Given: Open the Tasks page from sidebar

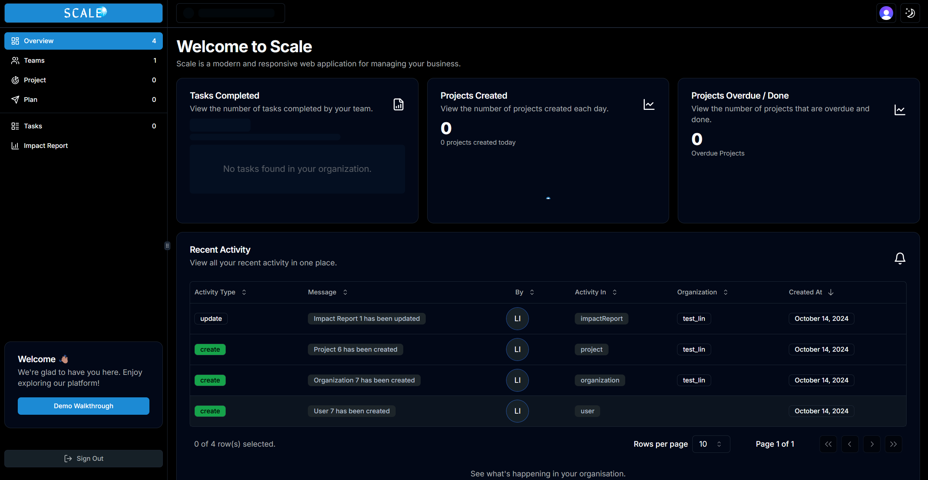Looking at the screenshot, I should click(x=83, y=126).
